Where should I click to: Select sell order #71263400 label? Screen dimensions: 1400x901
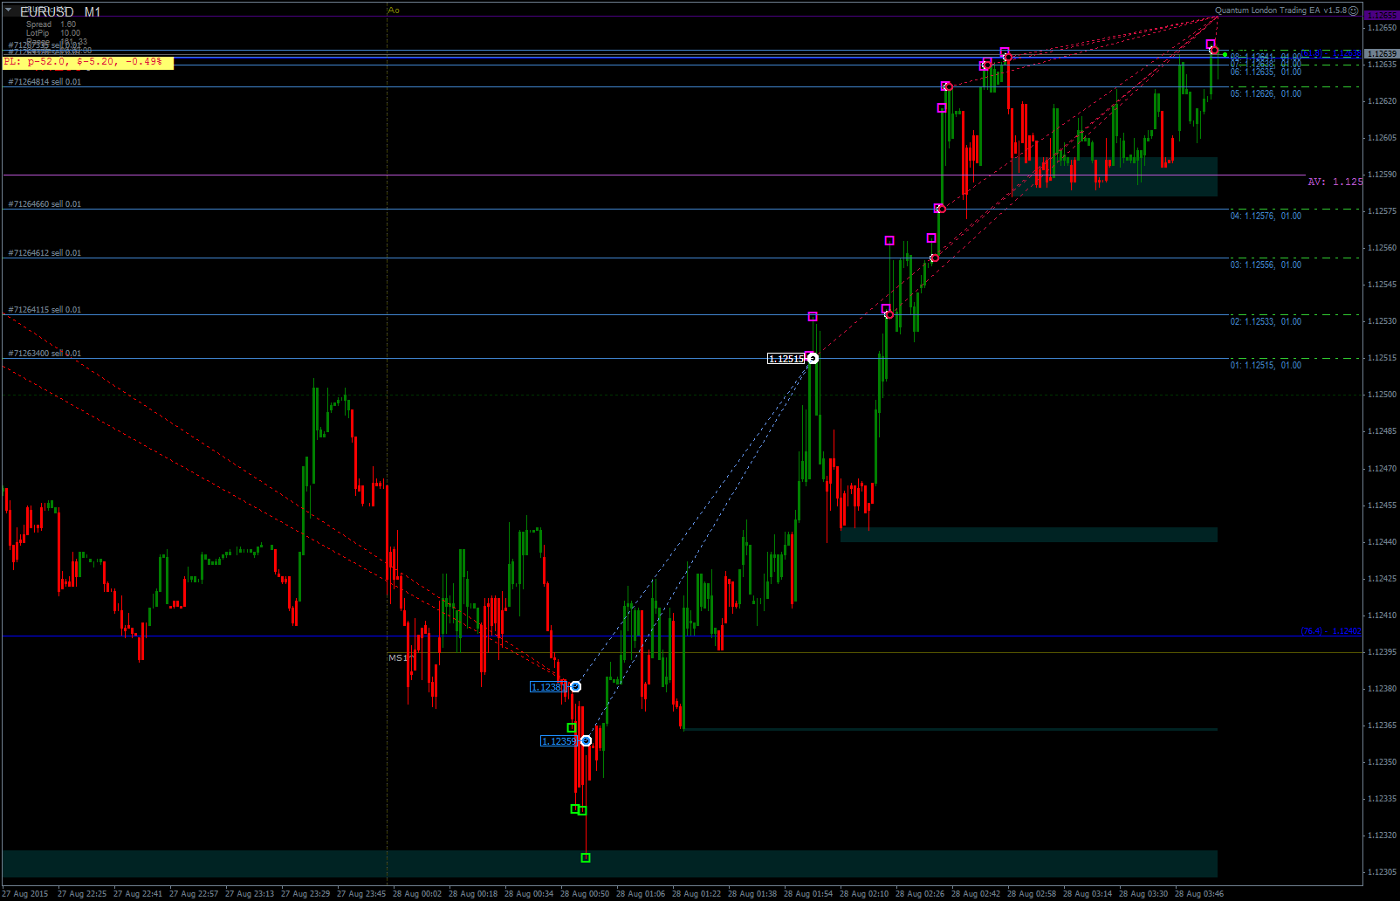(x=45, y=354)
